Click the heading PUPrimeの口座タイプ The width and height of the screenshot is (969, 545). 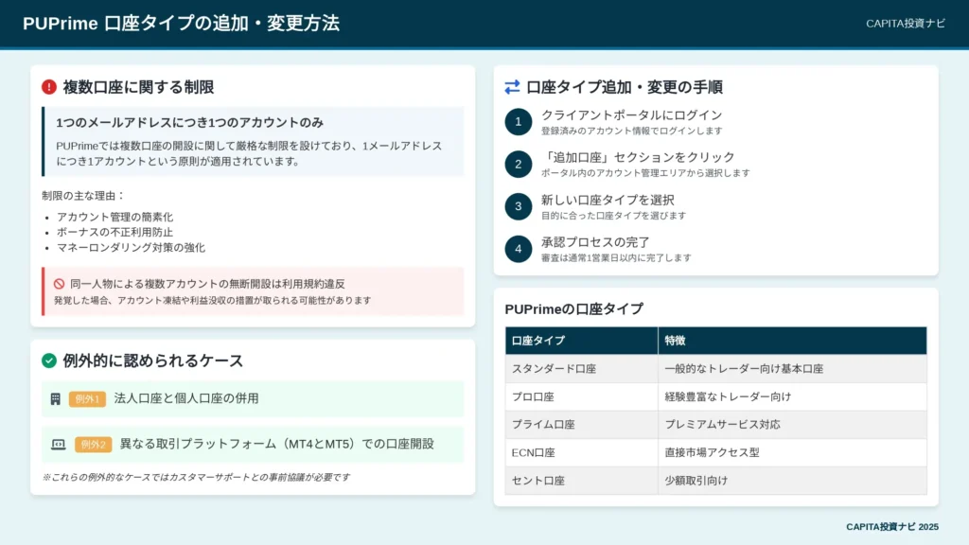click(x=574, y=309)
